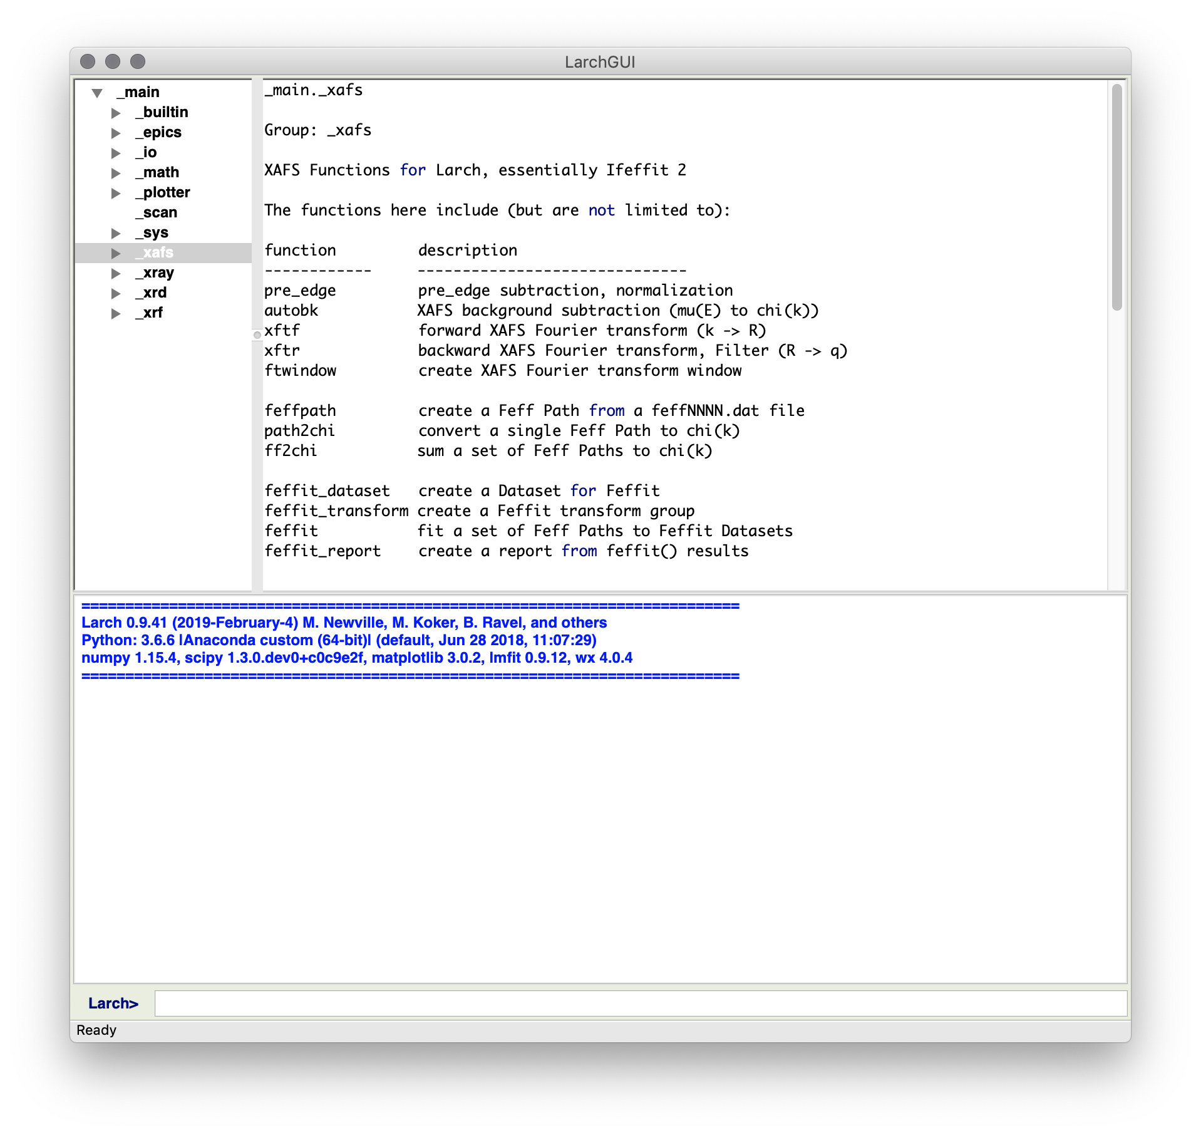Select the _builtin tree item
The height and width of the screenshot is (1135, 1201).
162,113
